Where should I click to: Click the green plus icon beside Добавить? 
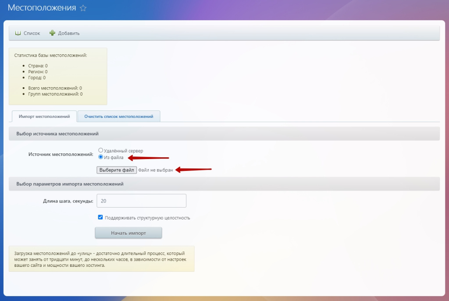pyautogui.click(x=53, y=33)
